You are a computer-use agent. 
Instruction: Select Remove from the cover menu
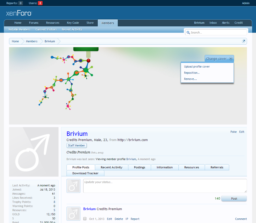(190, 79)
